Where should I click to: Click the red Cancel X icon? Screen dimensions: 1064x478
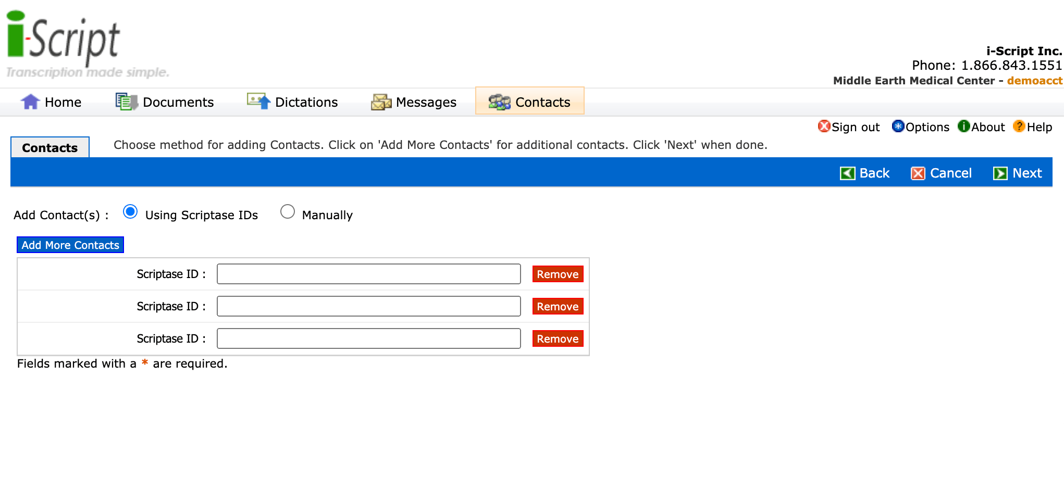coord(918,173)
